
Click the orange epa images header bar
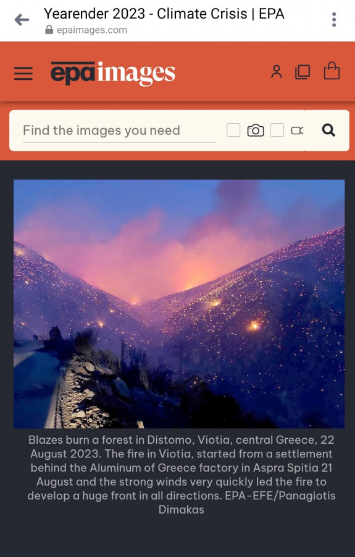178,72
